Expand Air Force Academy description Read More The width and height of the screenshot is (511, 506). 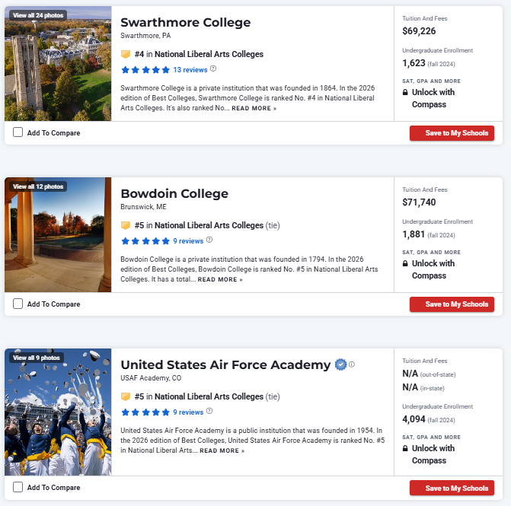(222, 451)
